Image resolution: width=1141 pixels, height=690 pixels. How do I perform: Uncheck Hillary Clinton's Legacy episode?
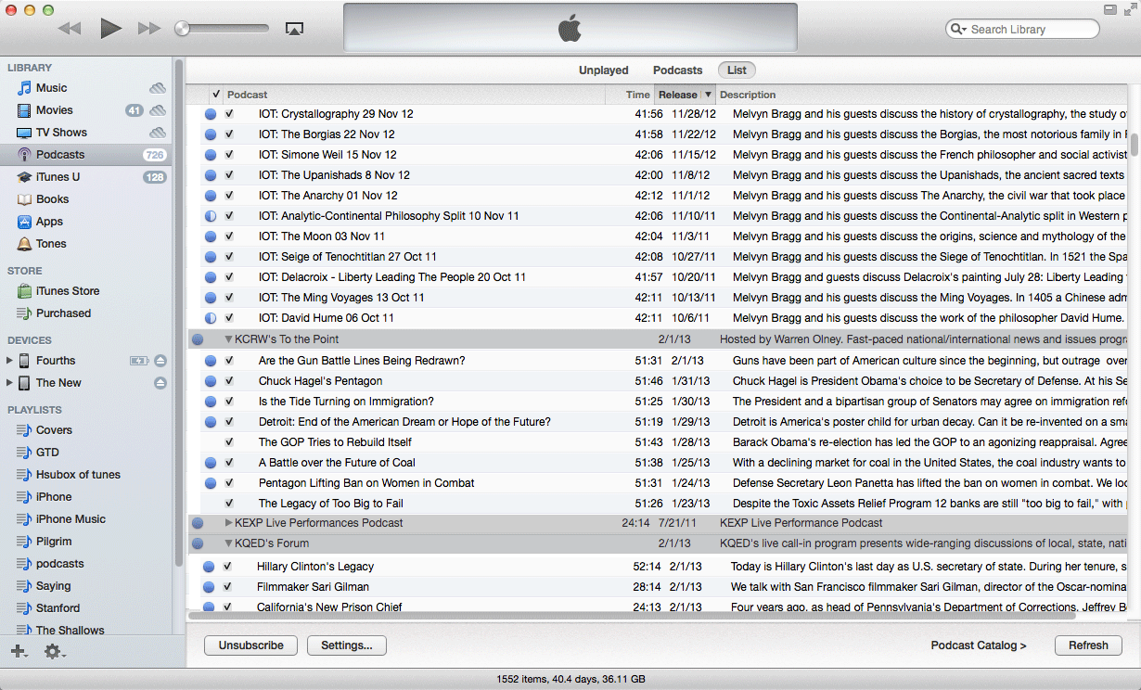227,567
